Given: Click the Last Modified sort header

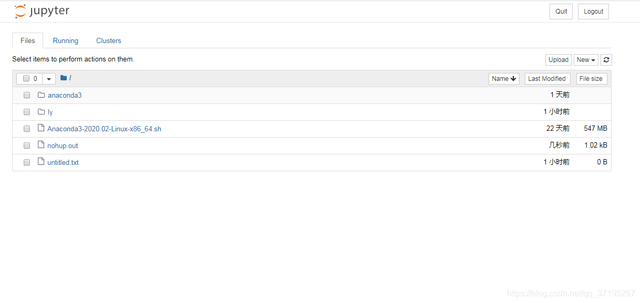Looking at the screenshot, I should (547, 78).
